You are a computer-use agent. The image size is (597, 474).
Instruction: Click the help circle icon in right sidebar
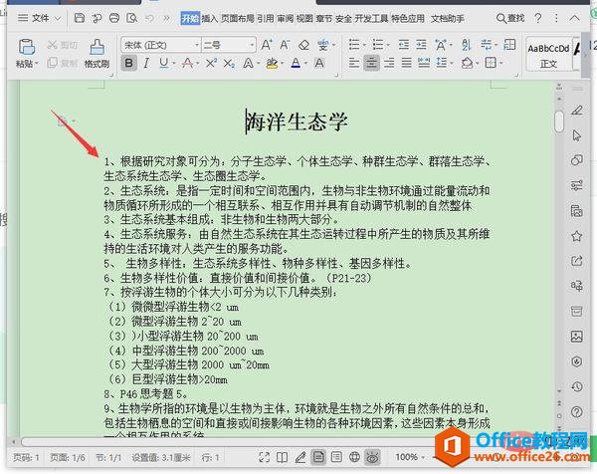tap(577, 412)
